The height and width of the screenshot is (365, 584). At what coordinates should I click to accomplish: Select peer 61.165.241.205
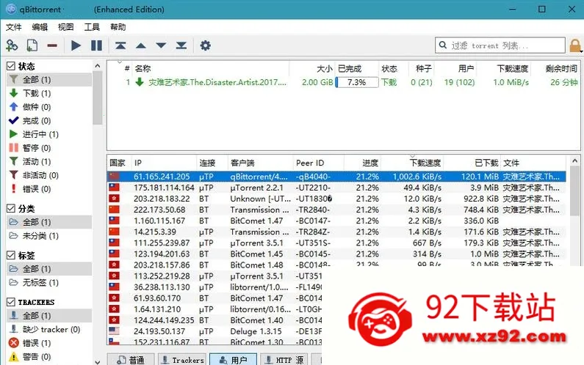[x=336, y=177]
